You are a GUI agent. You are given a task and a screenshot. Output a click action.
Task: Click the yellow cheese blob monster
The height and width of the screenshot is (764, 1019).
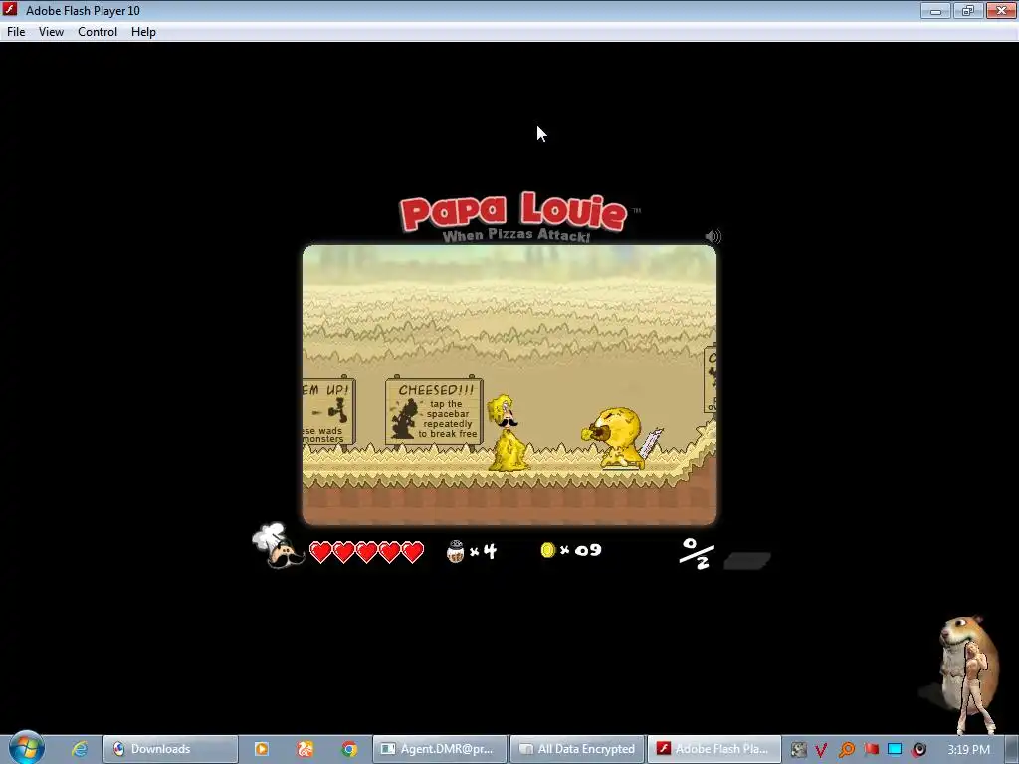coord(614,438)
